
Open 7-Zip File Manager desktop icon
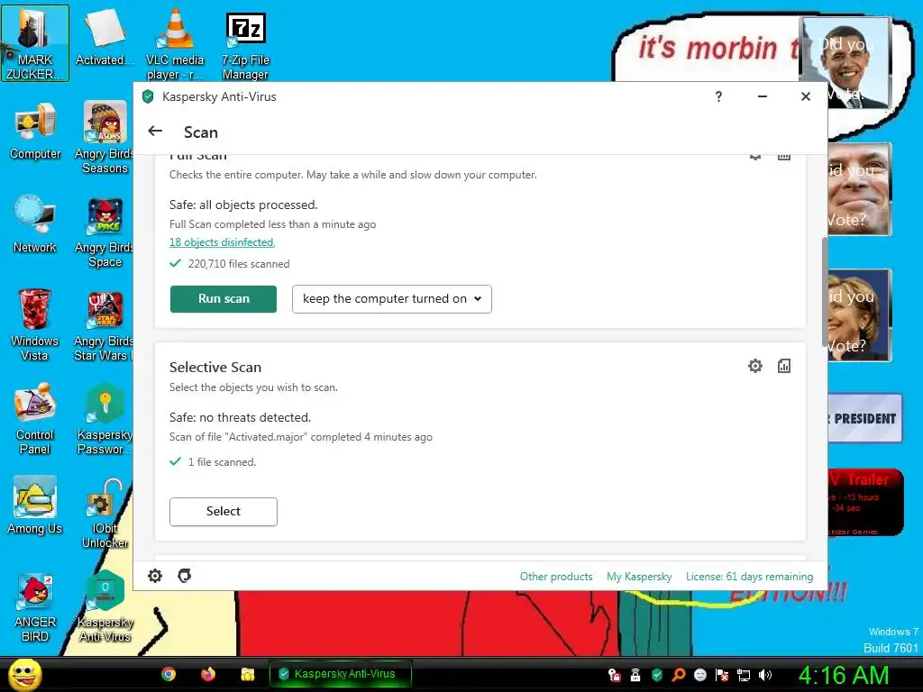tap(245, 46)
